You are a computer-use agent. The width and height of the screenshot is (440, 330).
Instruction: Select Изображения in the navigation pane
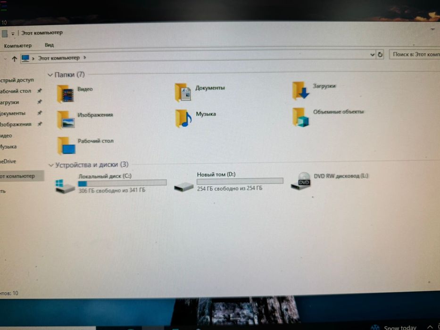pos(16,124)
